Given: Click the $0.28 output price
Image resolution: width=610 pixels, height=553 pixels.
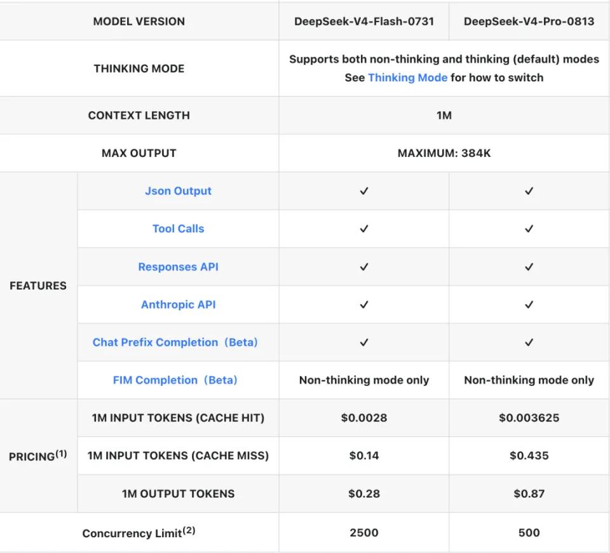Looking at the screenshot, I should tap(363, 493).
